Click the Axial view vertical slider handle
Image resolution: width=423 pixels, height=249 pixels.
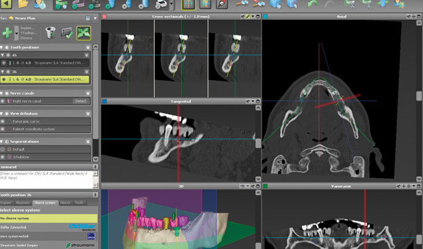coord(419,96)
